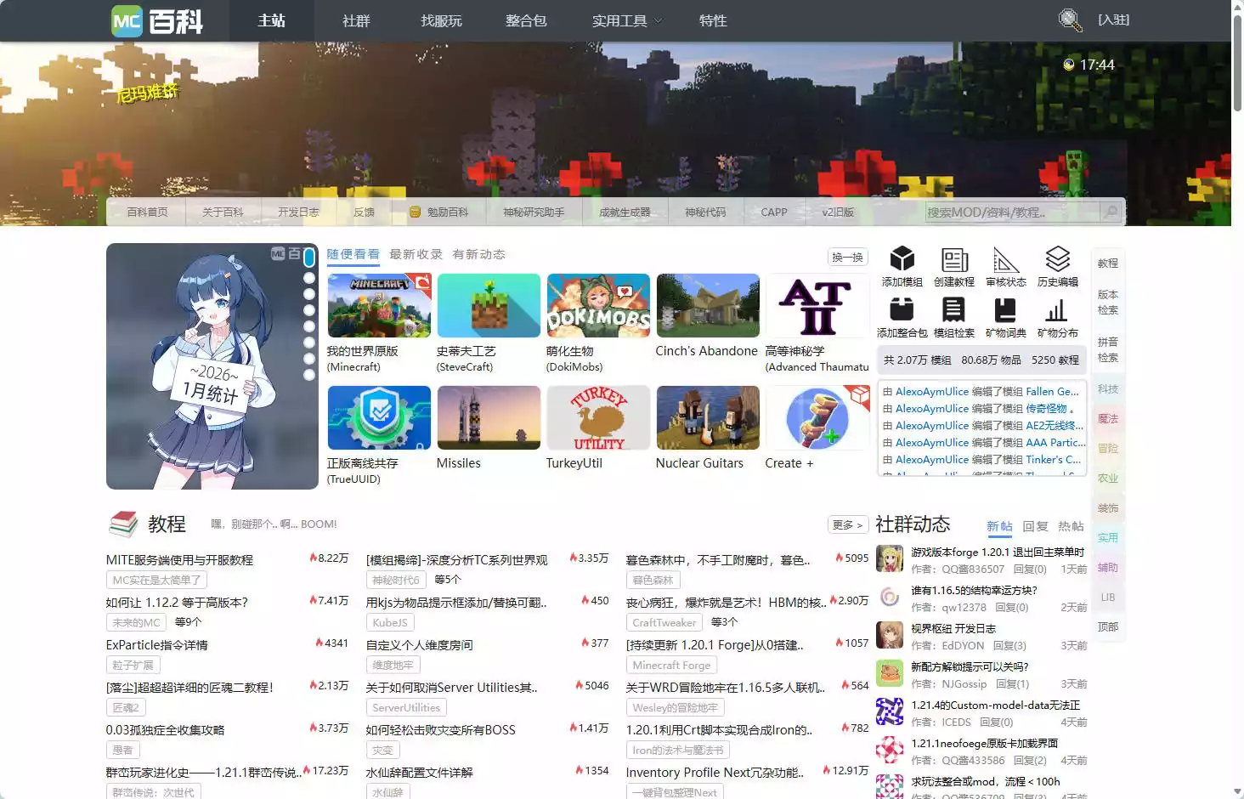Click the sun clock icon beside 17:44

[x=1069, y=65]
